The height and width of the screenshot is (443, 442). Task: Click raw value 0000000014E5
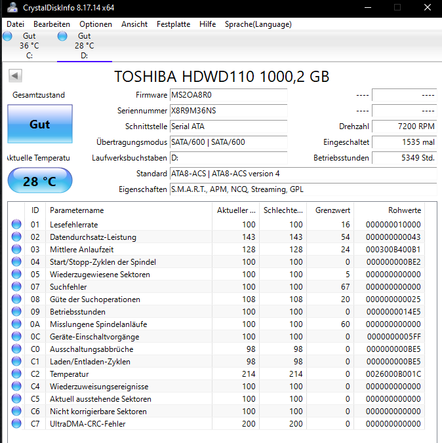(x=393, y=312)
